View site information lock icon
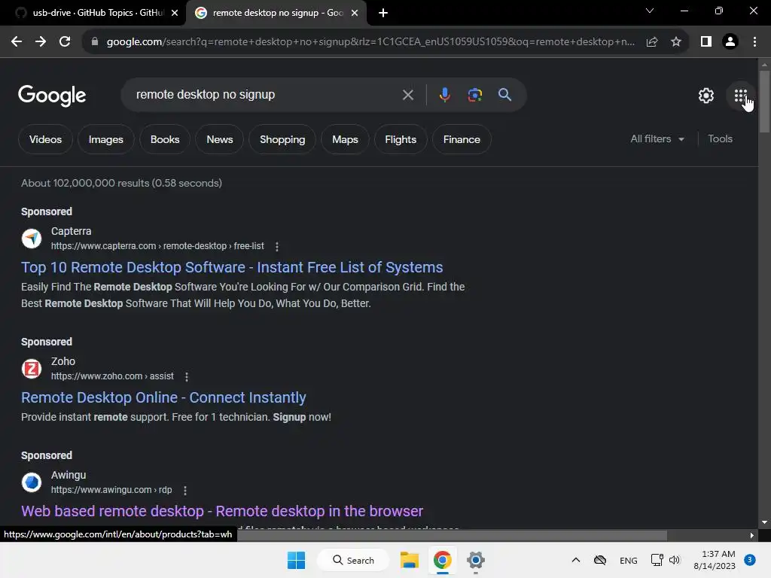The image size is (771, 578). coord(95,41)
